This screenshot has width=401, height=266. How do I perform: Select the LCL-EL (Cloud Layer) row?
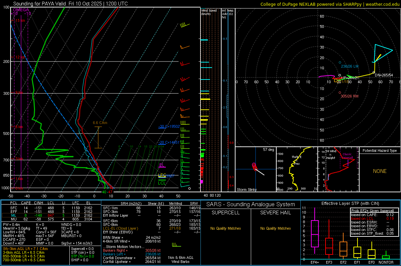point(152,228)
